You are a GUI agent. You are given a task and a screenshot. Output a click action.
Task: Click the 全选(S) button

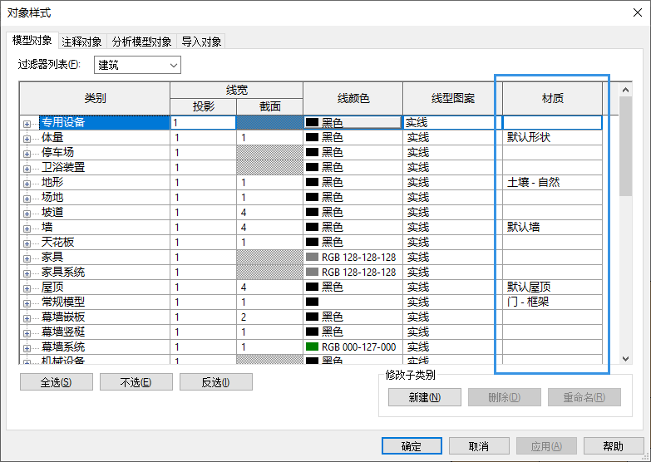57,382
